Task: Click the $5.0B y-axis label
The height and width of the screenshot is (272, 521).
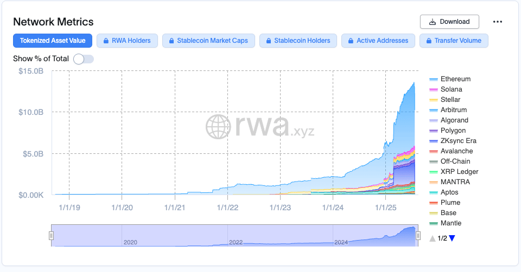Action: tap(33, 153)
